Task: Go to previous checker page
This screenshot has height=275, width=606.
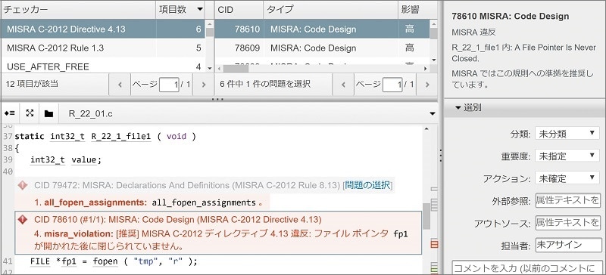Action: coord(120,84)
